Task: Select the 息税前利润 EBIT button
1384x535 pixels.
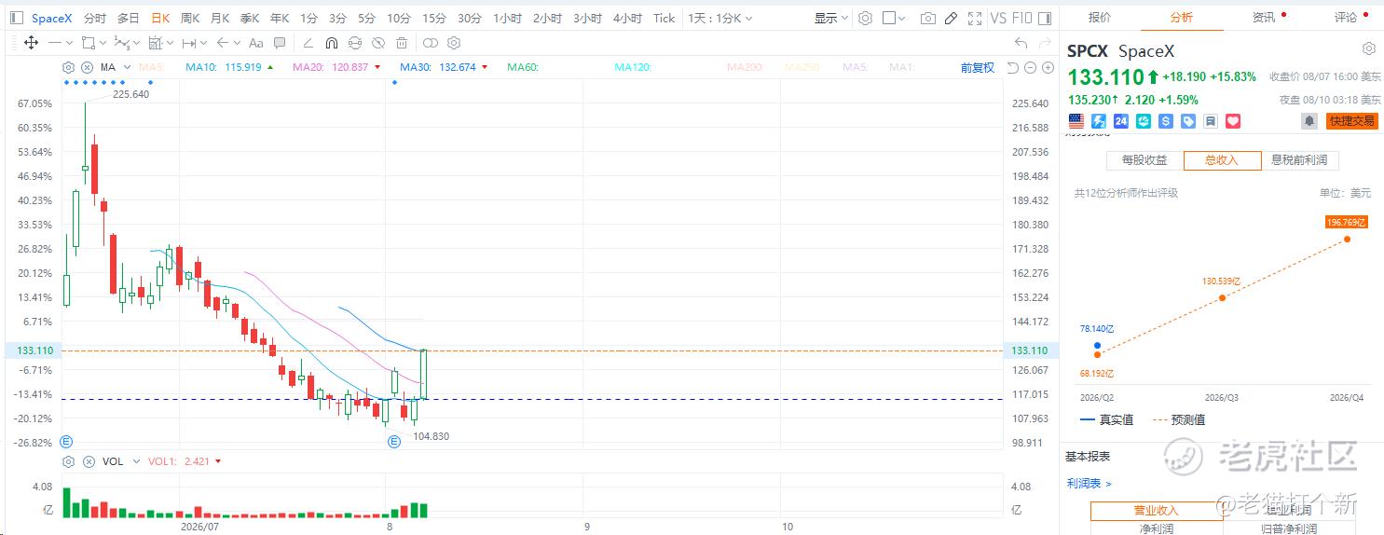Action: tap(1299, 160)
